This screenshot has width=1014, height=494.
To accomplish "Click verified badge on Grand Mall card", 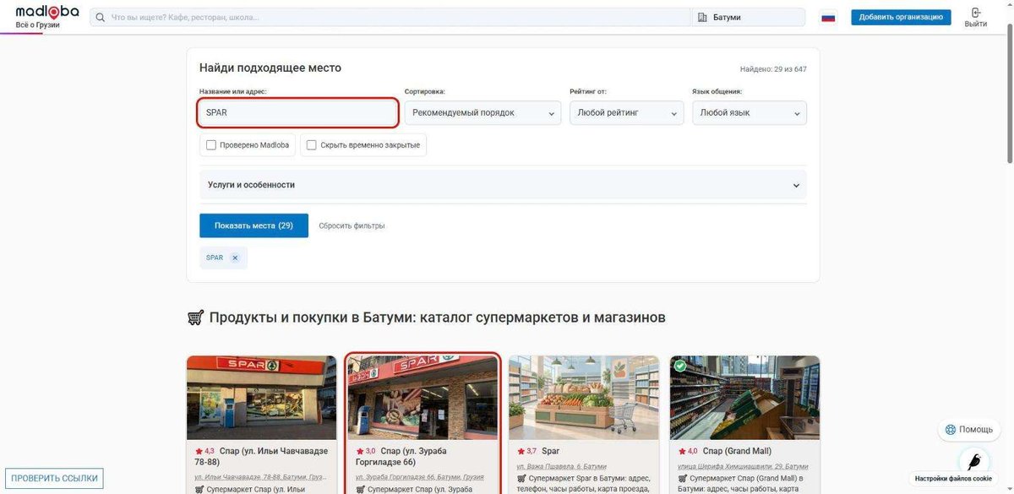I will 680,366.
